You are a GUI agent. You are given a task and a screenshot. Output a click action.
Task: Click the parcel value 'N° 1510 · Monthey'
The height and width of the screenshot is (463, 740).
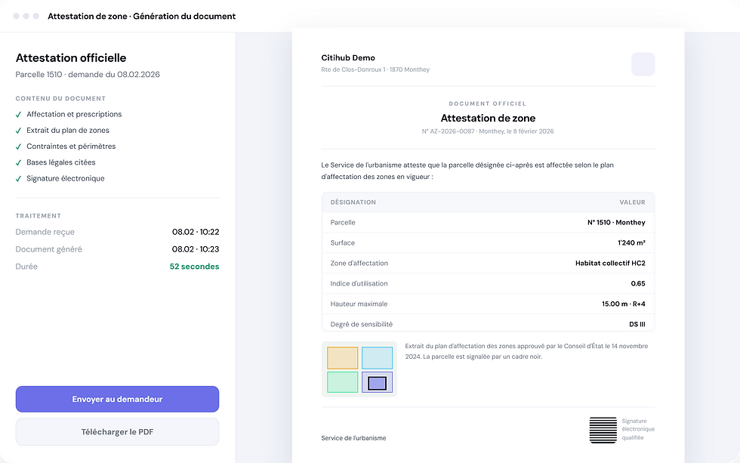[x=616, y=222]
